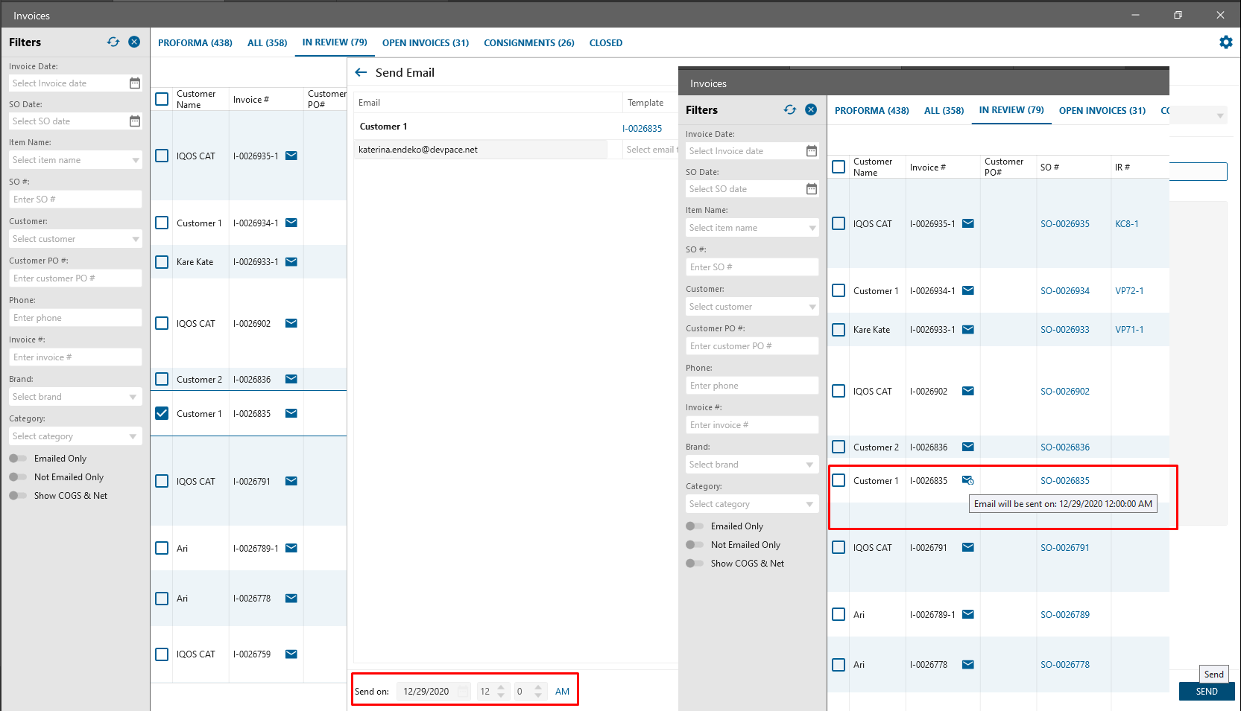
Task: Click mail icon for invoice I-0026791 in main window
Action: [x=291, y=481]
